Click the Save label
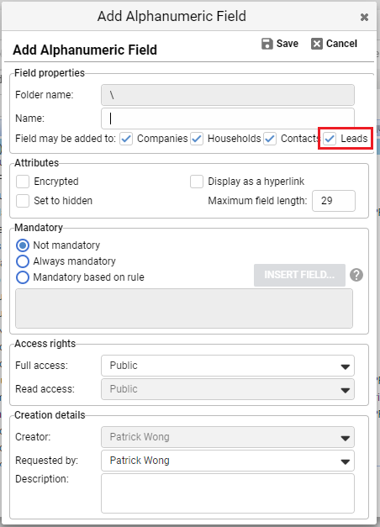The width and height of the screenshot is (380, 527). (288, 44)
